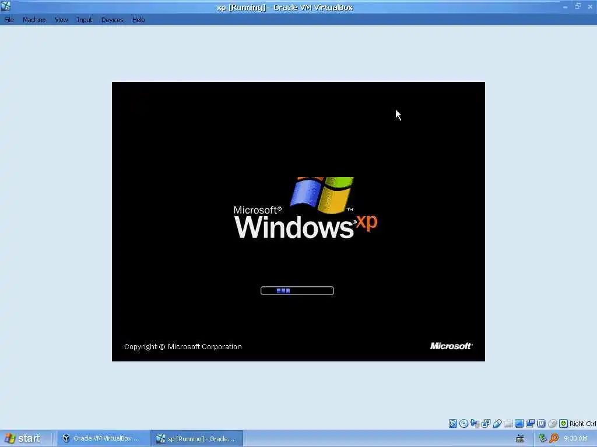Screen dimensions: 597x447
Task: Click the green keyboard capture arrow icon
Action: pos(564,424)
